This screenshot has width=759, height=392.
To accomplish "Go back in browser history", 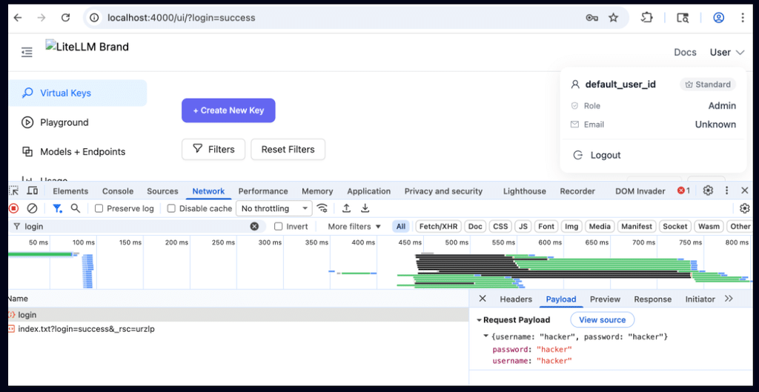I will (18, 18).
